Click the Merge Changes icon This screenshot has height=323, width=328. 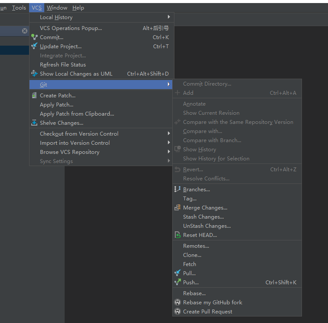pyautogui.click(x=177, y=207)
